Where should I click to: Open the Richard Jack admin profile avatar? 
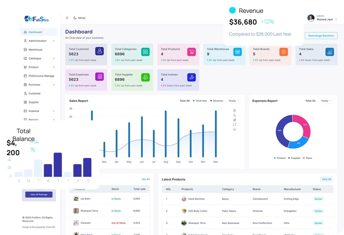coord(311,18)
